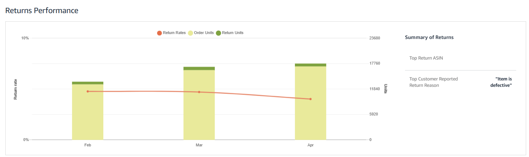Click the Apr return rate data point
529x157 pixels.
311,99
